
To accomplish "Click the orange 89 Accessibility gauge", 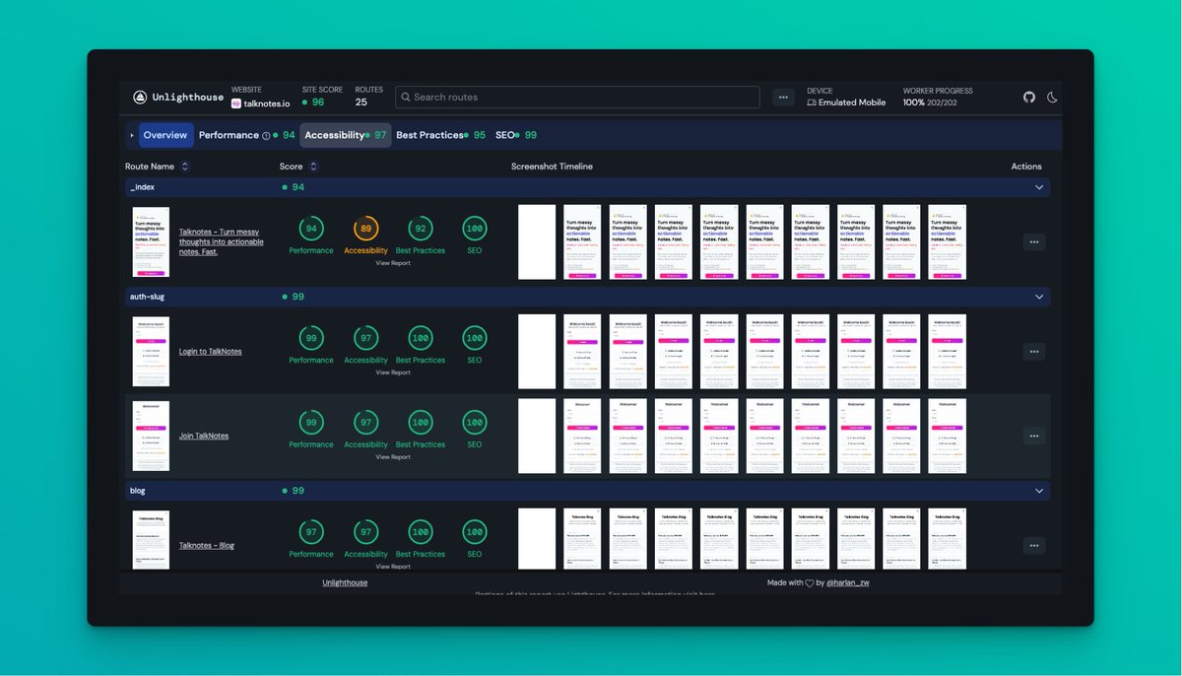I will point(365,229).
